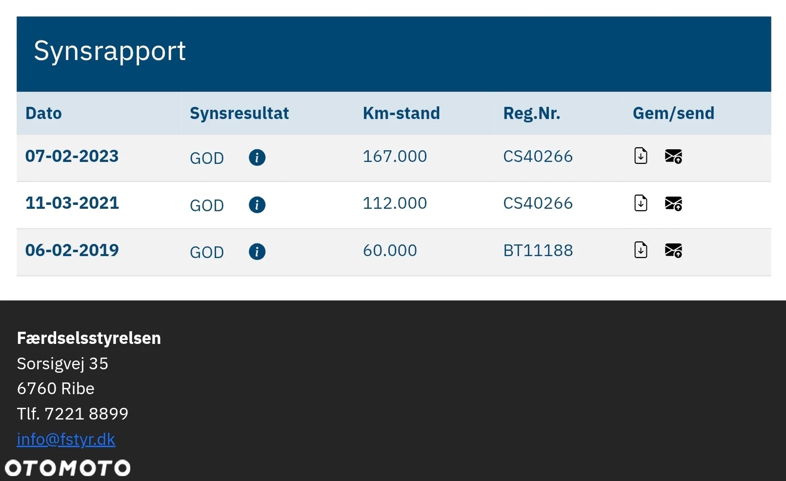Select the 07-02-2023 date entry

[x=72, y=156]
